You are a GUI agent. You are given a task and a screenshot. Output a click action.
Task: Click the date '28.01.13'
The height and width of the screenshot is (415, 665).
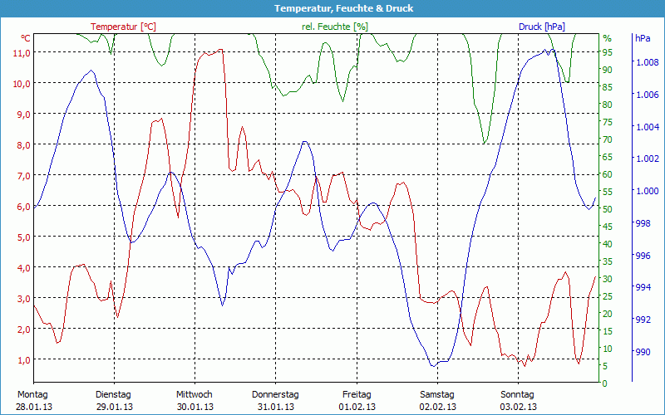[x=34, y=408]
